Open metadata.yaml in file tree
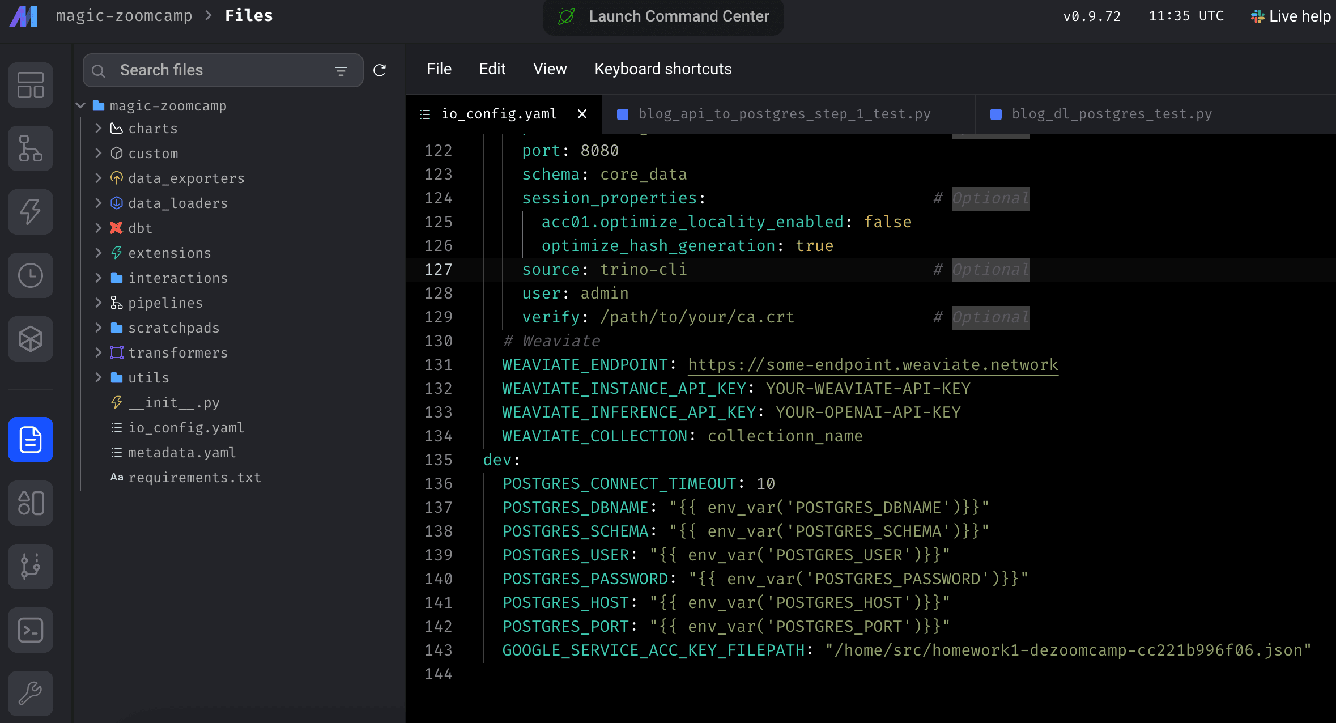1336x723 pixels. click(x=182, y=453)
